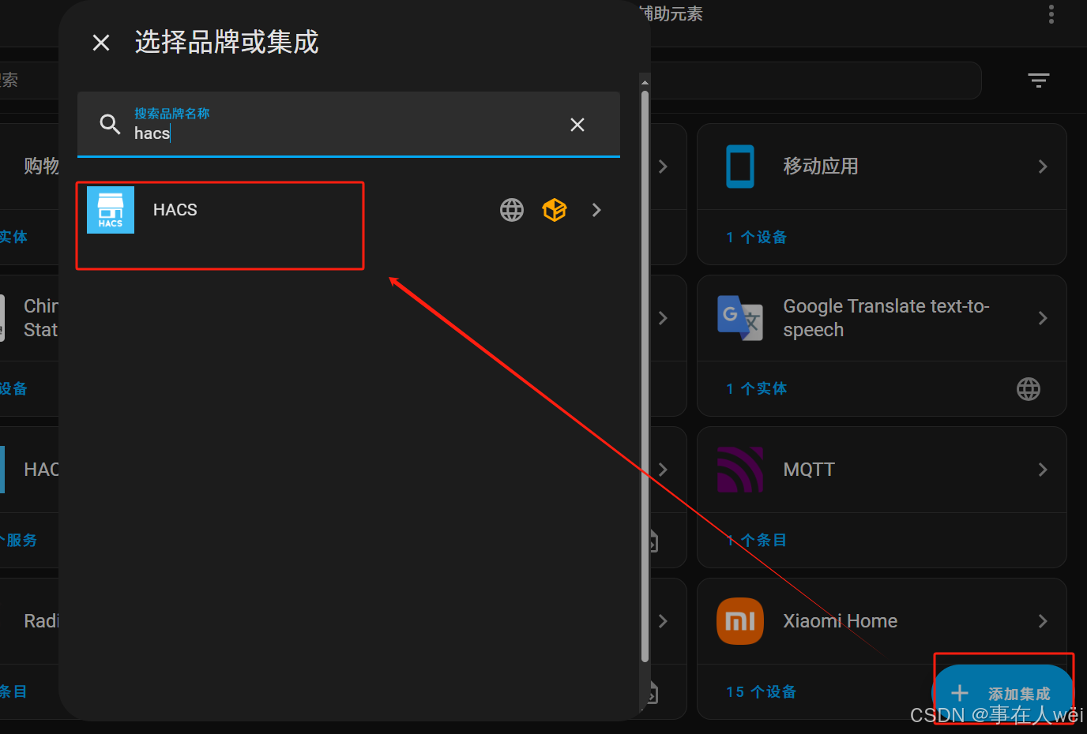Focus the brand name search field
Image resolution: width=1087 pixels, height=734 pixels.
click(x=348, y=125)
